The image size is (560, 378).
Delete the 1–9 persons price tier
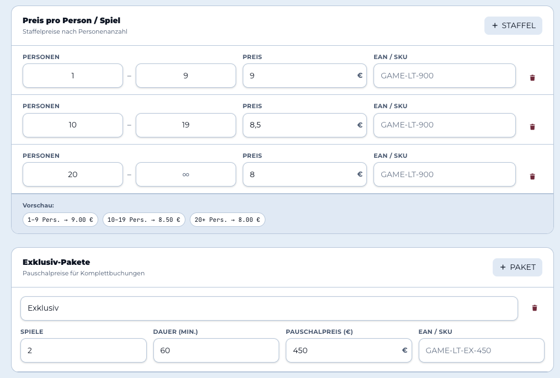tap(532, 77)
